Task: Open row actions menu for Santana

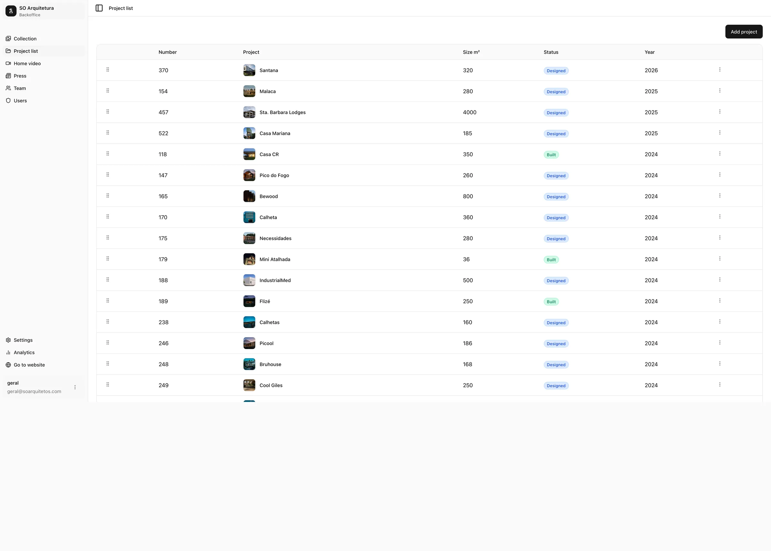Action: pyautogui.click(x=720, y=69)
